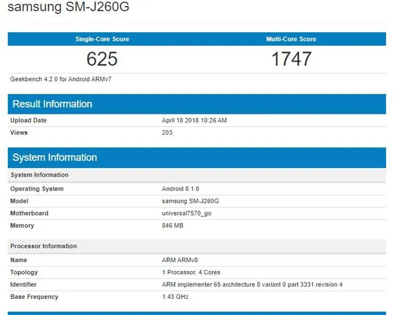
Task: Select the Identifier label
Action: [x=23, y=284]
